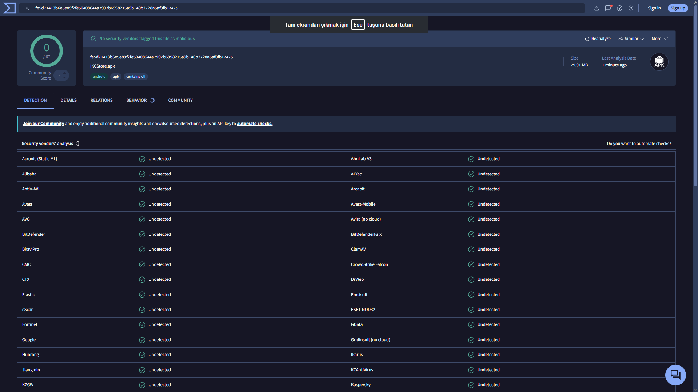Click the ClamAV undetected check icon

tap(471, 250)
